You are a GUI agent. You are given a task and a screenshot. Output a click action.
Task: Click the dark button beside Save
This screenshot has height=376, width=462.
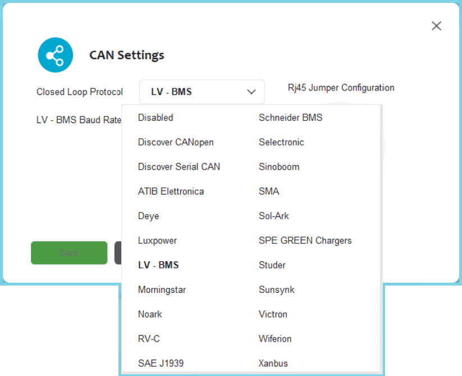[x=118, y=253]
